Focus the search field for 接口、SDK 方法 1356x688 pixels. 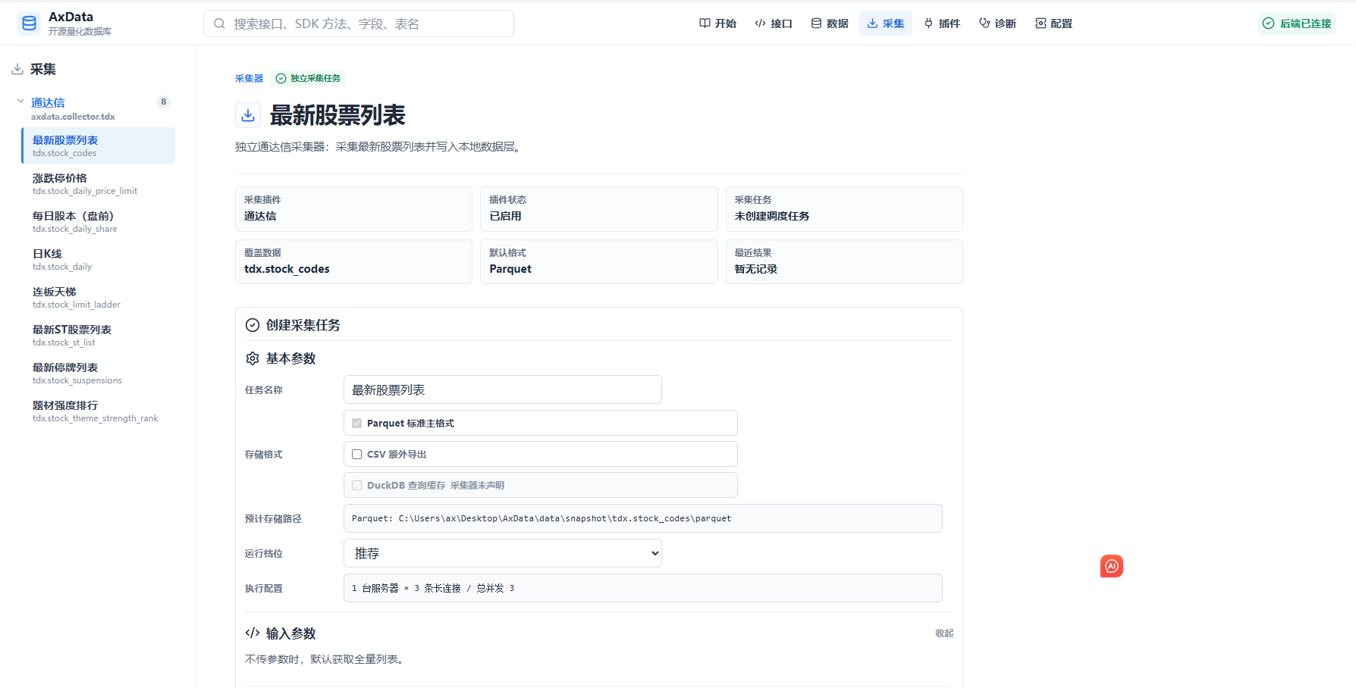coord(359,23)
